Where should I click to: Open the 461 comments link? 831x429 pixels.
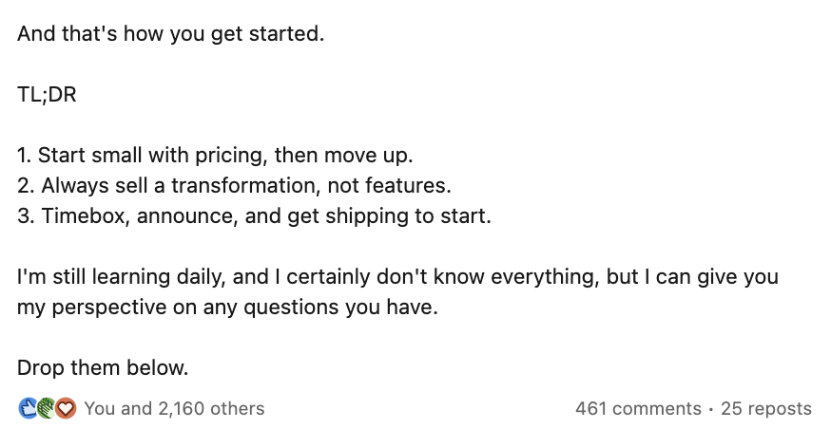638,408
